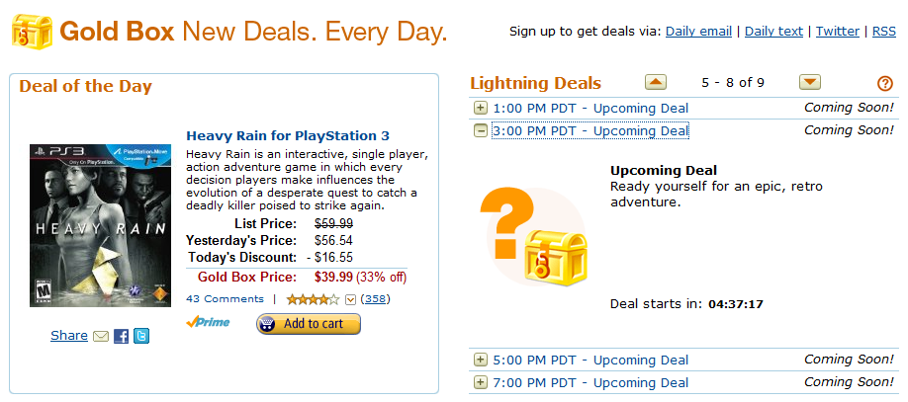Image resolution: width=908 pixels, height=402 pixels.
Task: Add Heavy Rain to cart
Action: click(x=309, y=324)
